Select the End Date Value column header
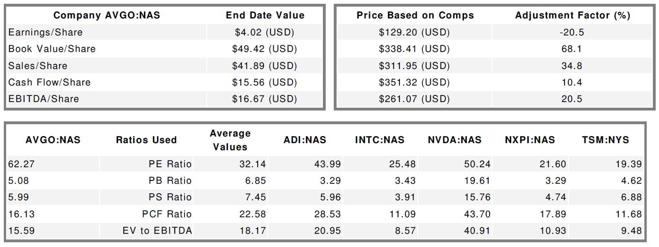The image size is (659, 247). click(x=264, y=15)
